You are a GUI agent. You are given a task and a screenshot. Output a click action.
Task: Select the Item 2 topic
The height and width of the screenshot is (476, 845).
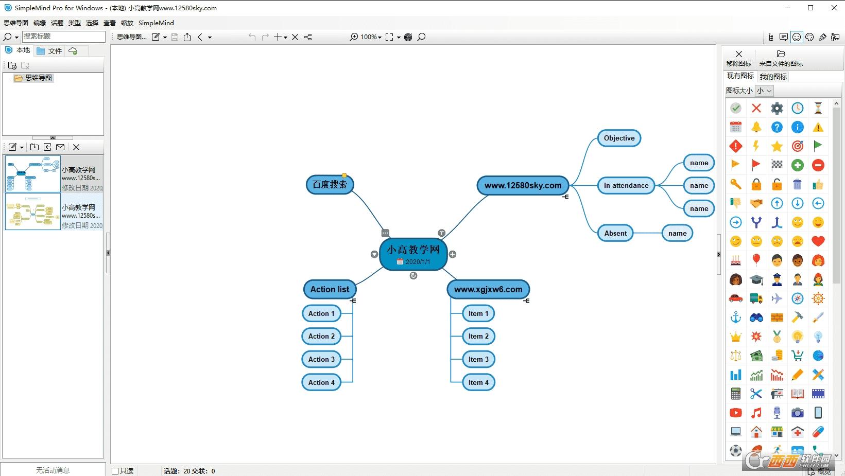[478, 336]
